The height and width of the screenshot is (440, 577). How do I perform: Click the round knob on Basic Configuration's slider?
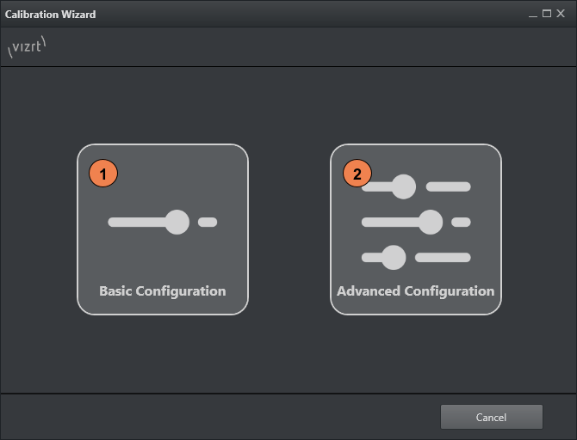click(x=177, y=222)
